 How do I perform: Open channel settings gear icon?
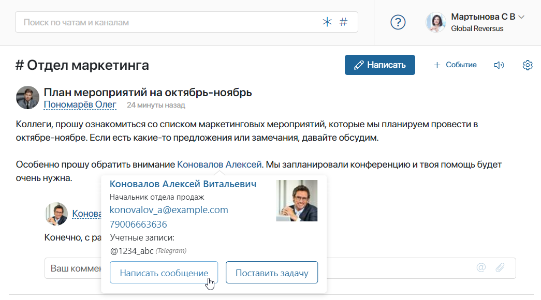coord(528,65)
